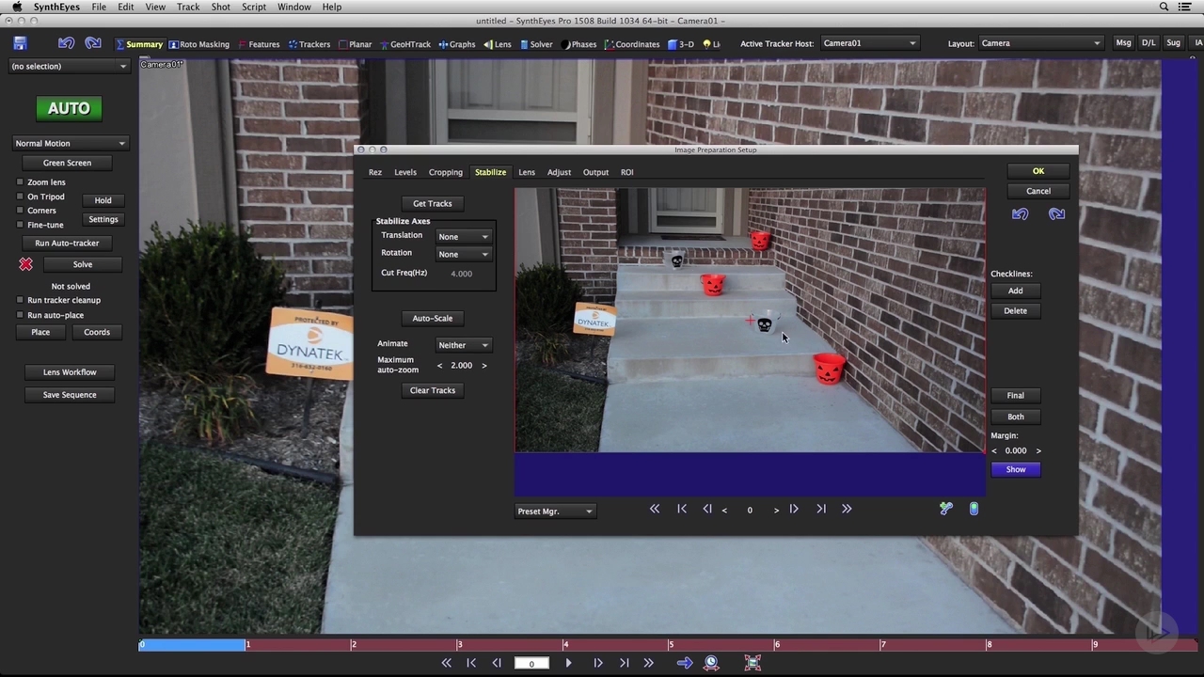The height and width of the screenshot is (677, 1204).
Task: Click the main toolbar Undo icon
Action: point(66,43)
